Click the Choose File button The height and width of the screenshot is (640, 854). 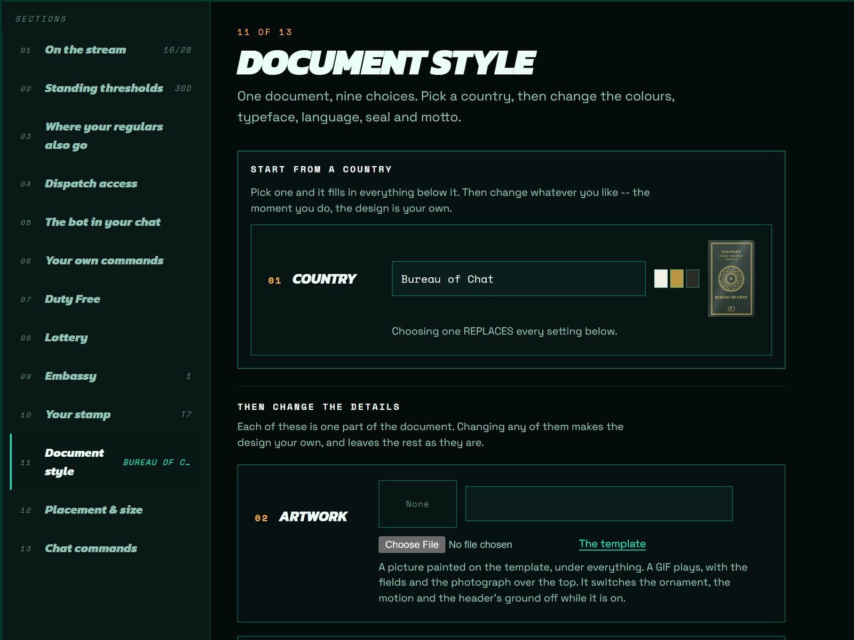(x=412, y=544)
